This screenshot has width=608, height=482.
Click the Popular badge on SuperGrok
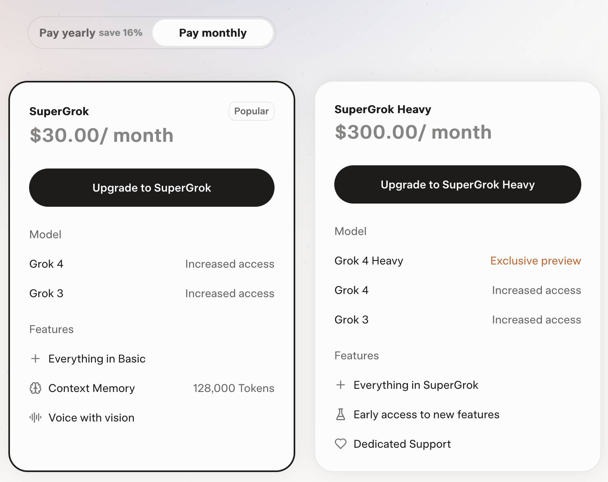[x=251, y=111]
